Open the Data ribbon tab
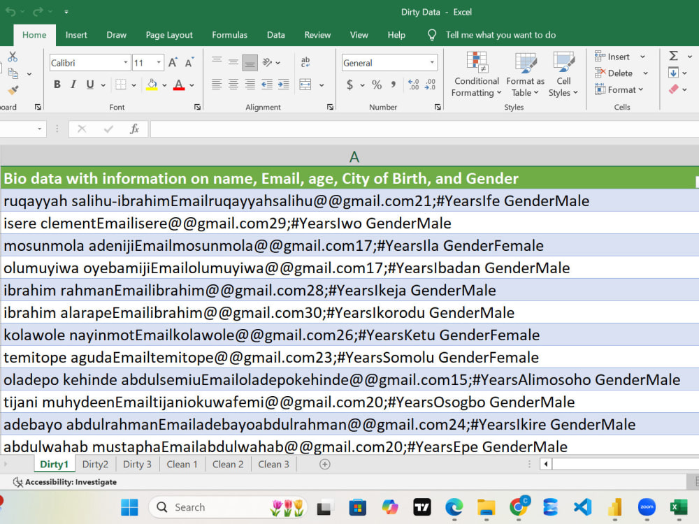This screenshot has height=524, width=699. click(276, 35)
